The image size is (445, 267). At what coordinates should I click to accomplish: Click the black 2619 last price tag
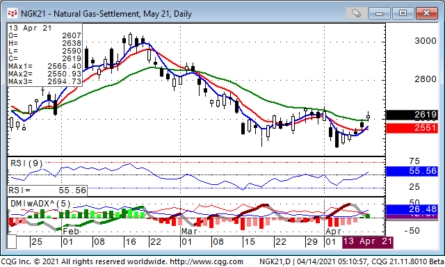point(412,115)
